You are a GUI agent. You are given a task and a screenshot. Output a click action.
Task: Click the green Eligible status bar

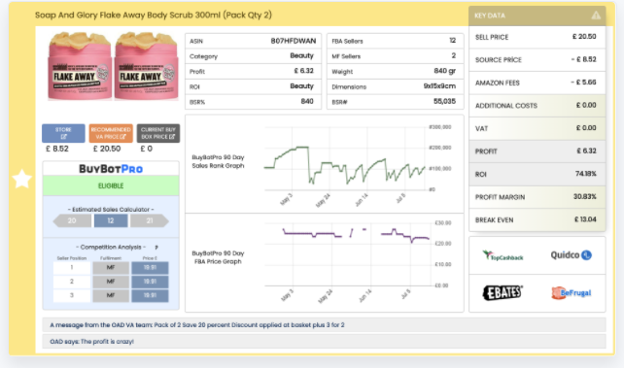(x=111, y=185)
